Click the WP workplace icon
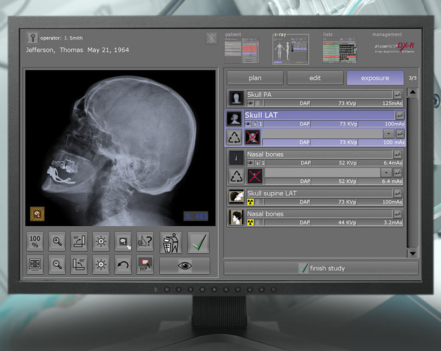 pyautogui.click(x=145, y=265)
